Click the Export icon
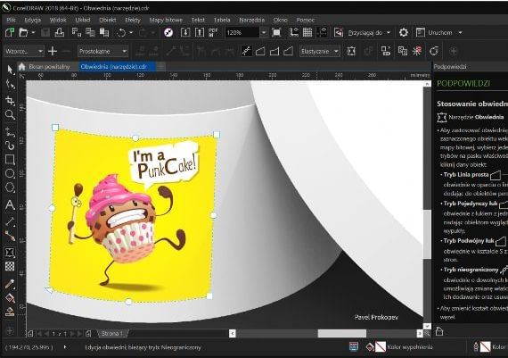Image resolution: width=508 pixels, height=358 pixels. click(x=200, y=32)
